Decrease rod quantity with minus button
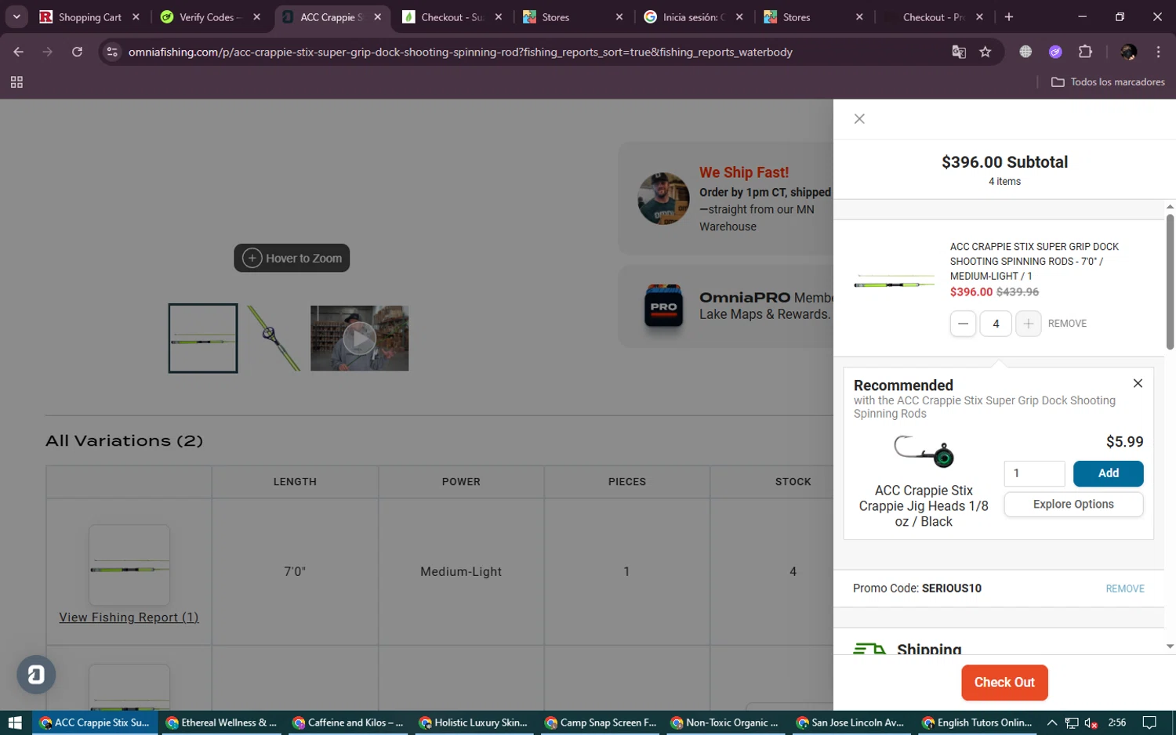Screen dimensions: 1176x735 point(963,324)
